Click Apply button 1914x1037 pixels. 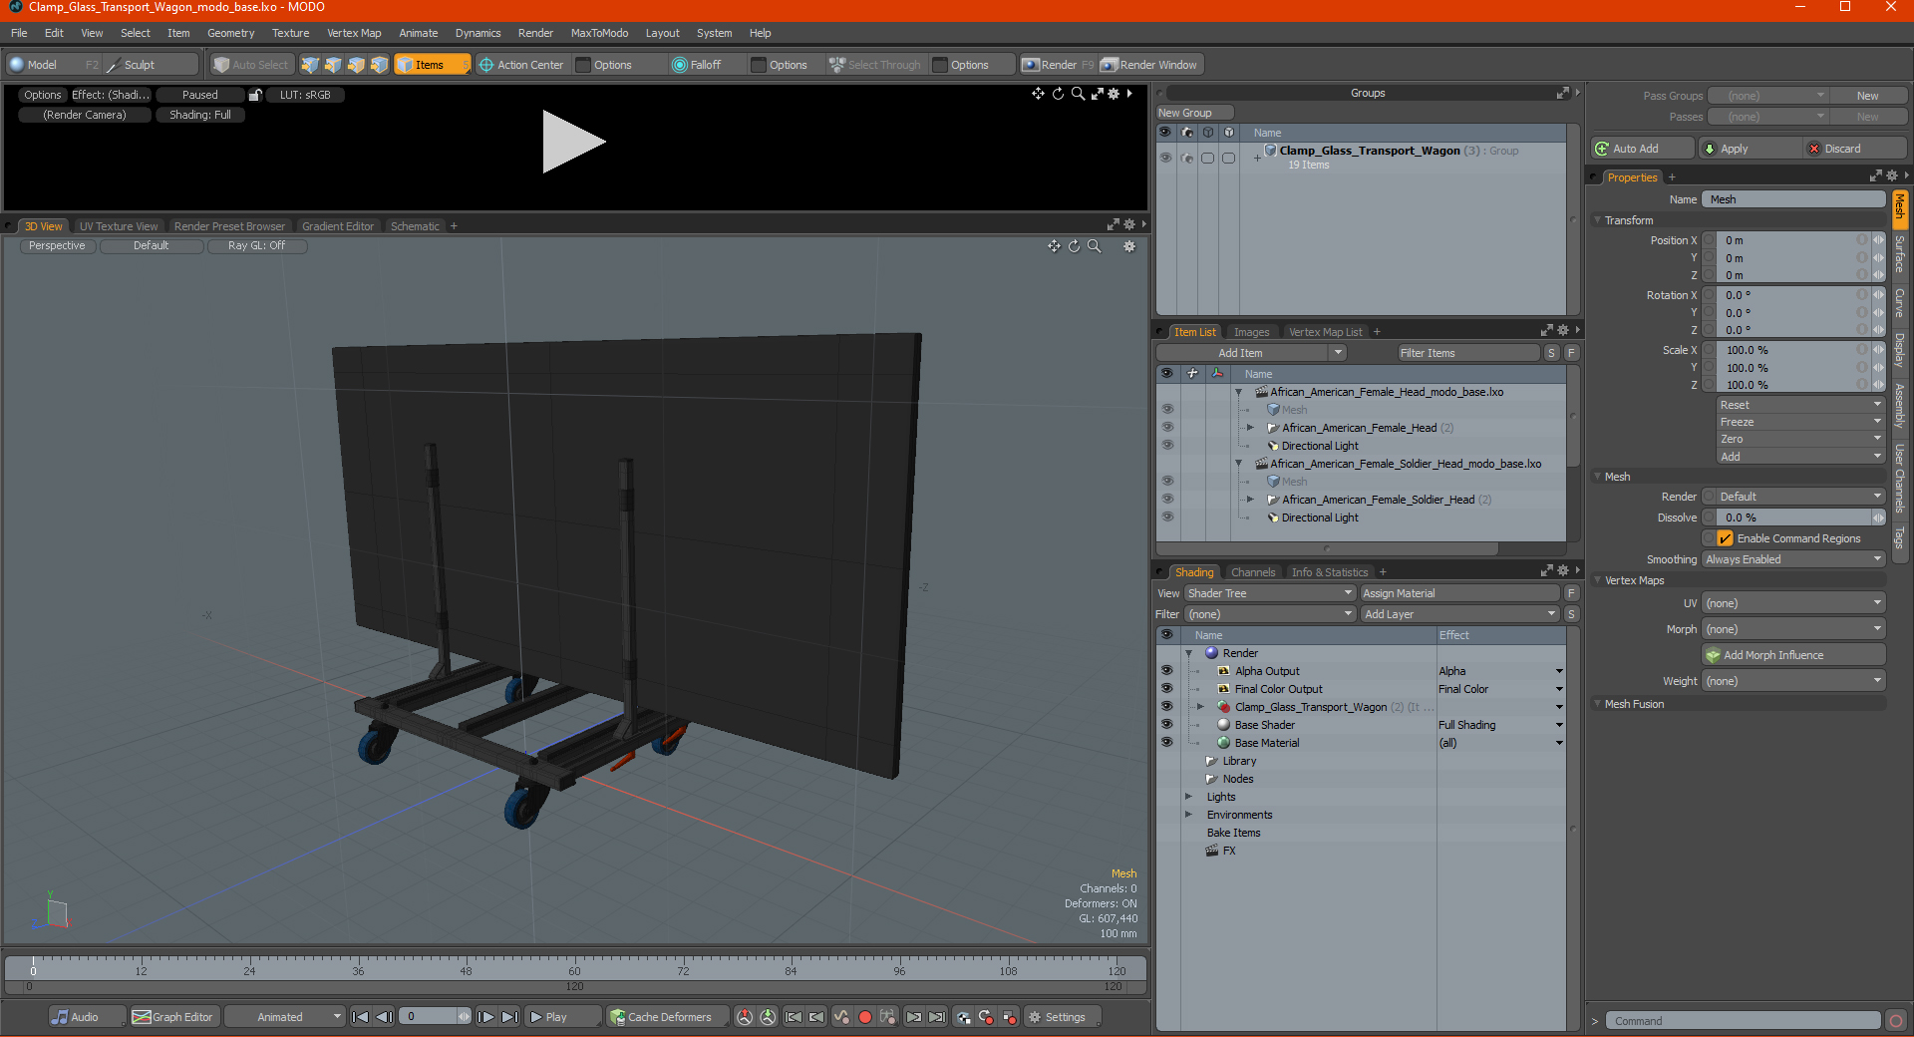pyautogui.click(x=1751, y=149)
